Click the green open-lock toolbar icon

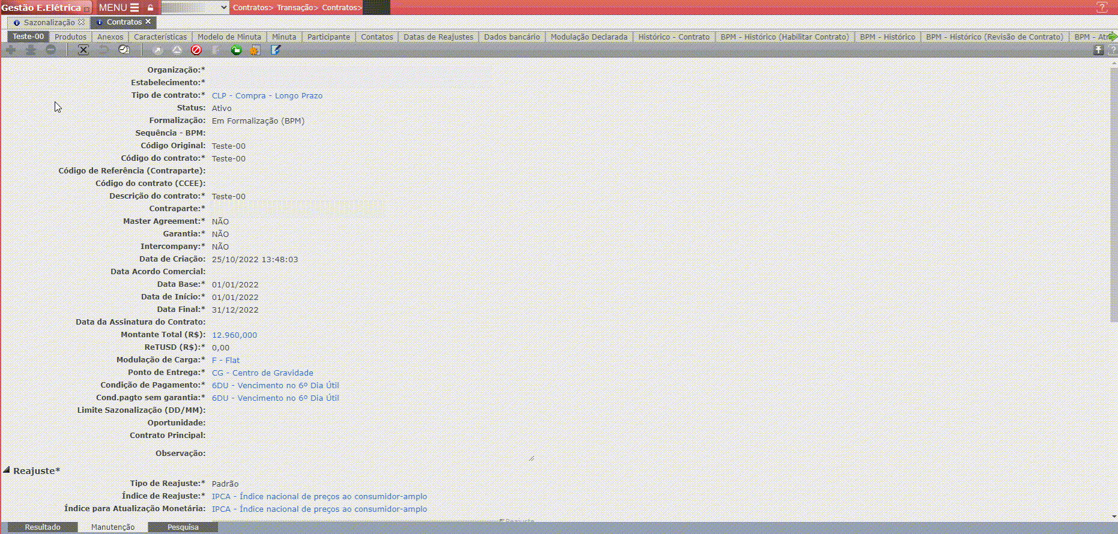pyautogui.click(x=236, y=50)
